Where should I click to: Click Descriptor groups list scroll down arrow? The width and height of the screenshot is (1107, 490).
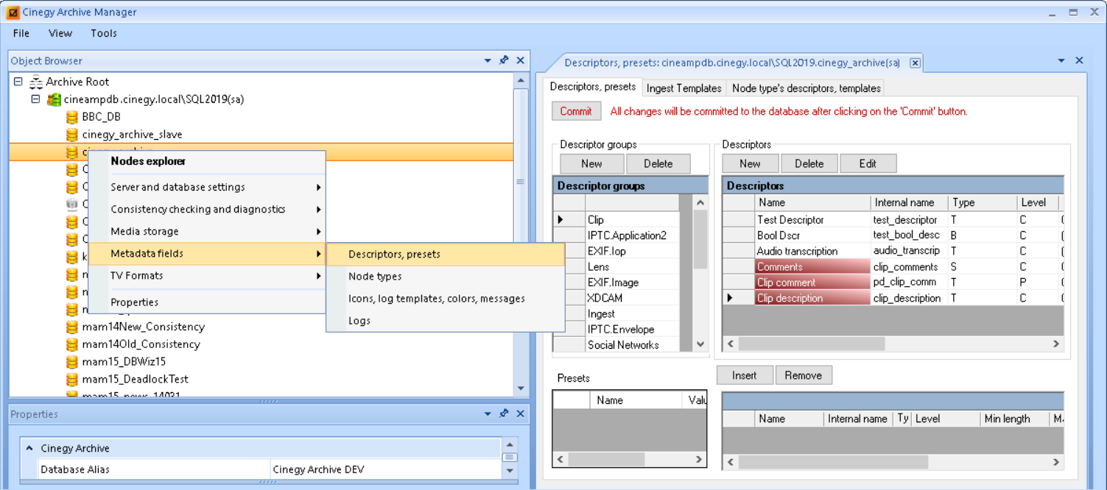pos(700,344)
